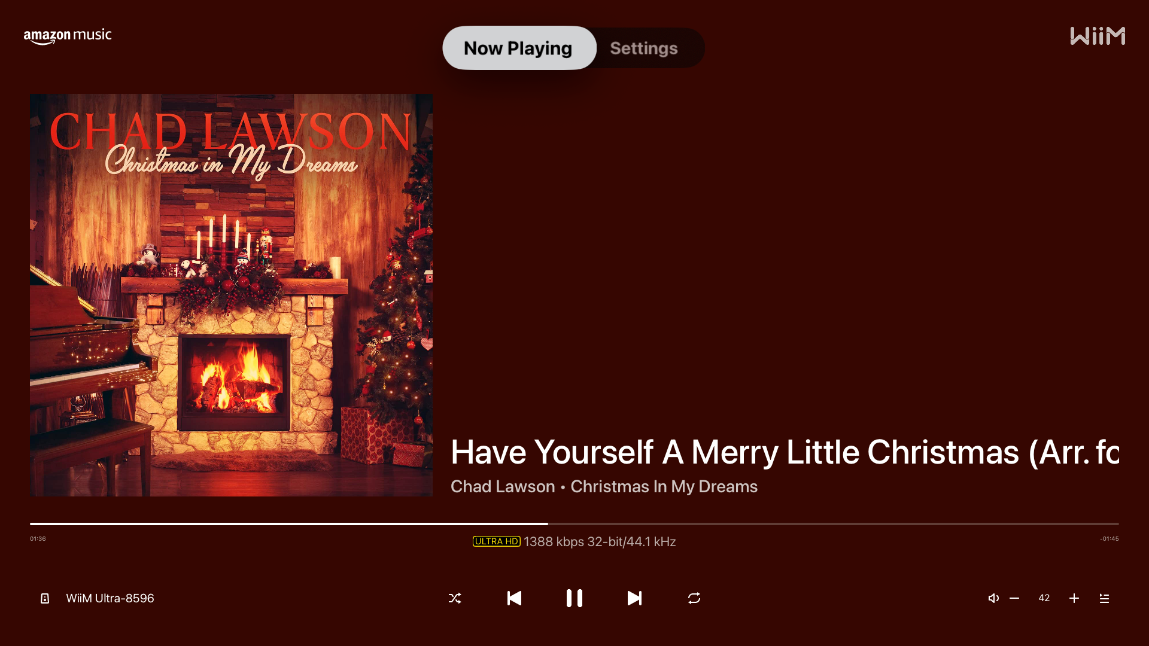Viewport: 1149px width, 646px height.
Task: Skip to the previous track
Action: [x=514, y=598]
